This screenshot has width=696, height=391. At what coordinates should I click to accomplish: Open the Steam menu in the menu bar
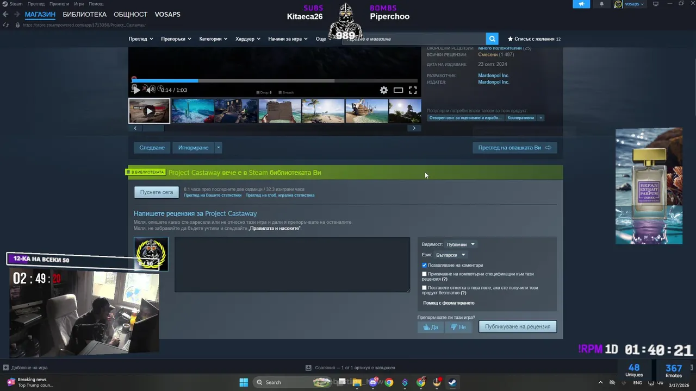pyautogui.click(x=16, y=4)
